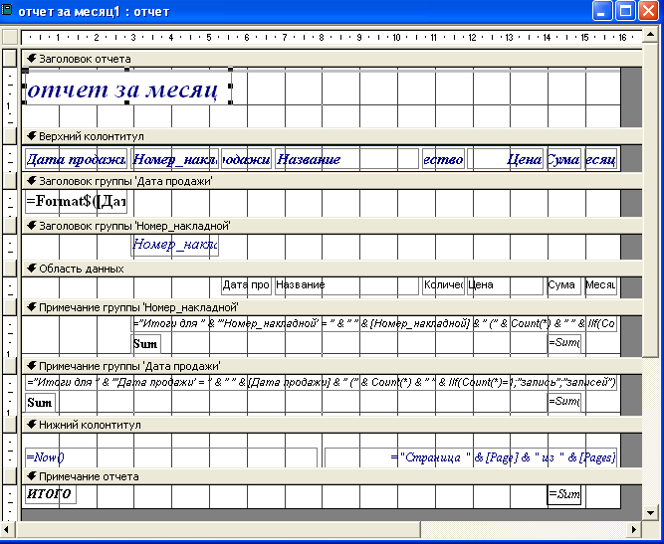Select 'Примечание группы Номер_накладной' section bar
Image resolution: width=664 pixels, height=544 pixels.
(x=332, y=307)
